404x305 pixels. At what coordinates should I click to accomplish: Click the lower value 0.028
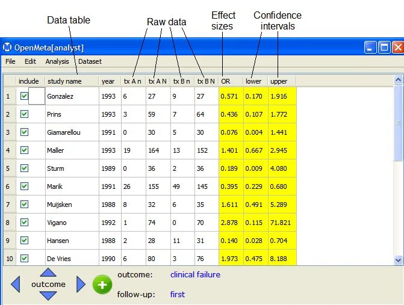click(256, 241)
